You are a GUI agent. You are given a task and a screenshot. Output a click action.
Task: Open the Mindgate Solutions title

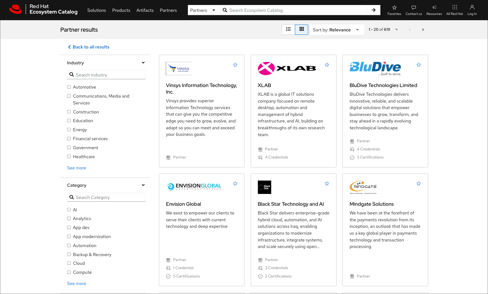tap(371, 204)
